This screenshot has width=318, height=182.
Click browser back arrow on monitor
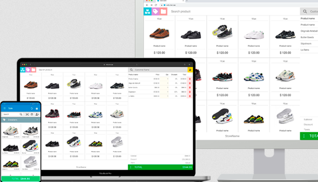tap(147, 5)
